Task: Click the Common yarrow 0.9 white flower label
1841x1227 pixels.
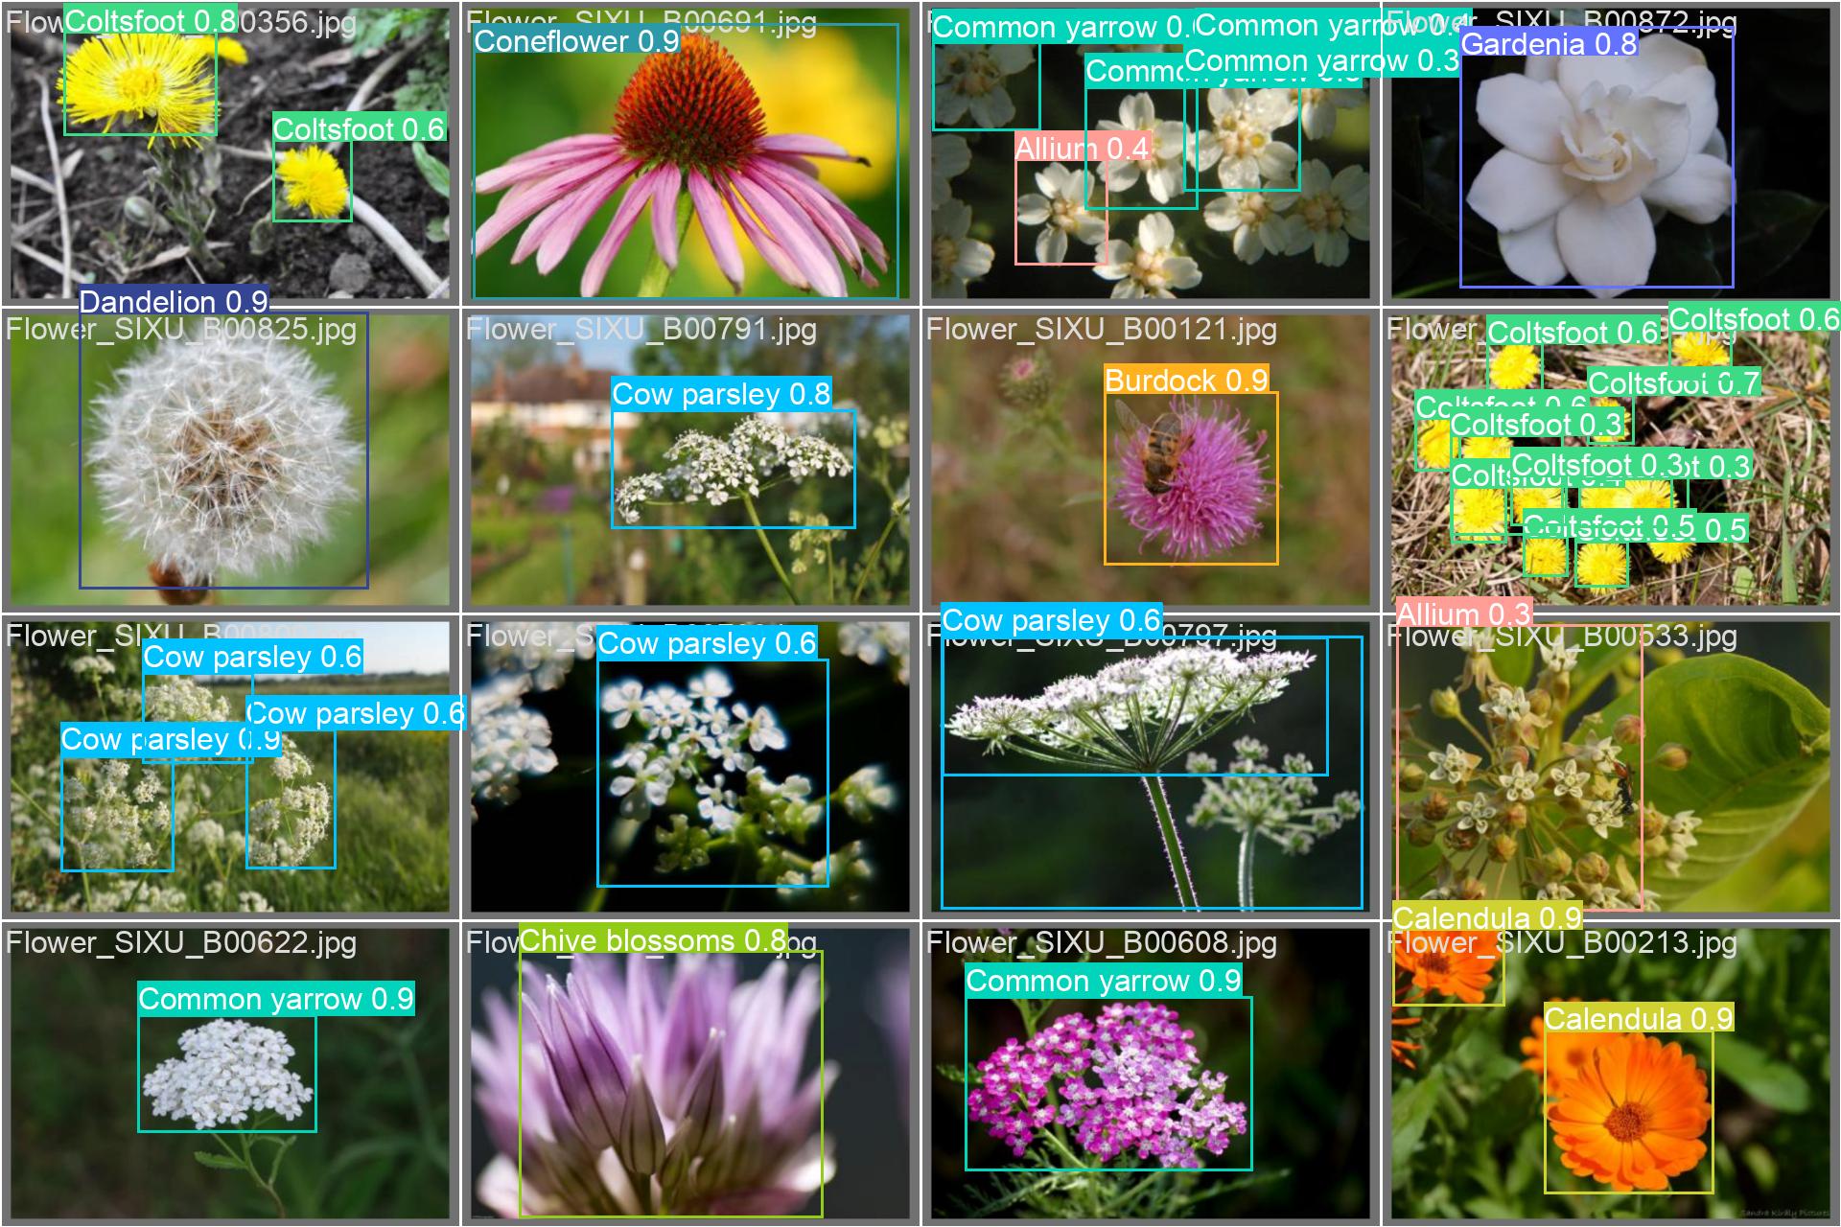Action: pyautogui.click(x=276, y=999)
